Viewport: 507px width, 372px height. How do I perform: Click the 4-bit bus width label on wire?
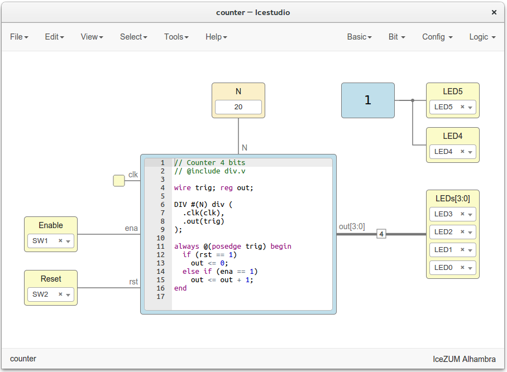[x=381, y=234]
